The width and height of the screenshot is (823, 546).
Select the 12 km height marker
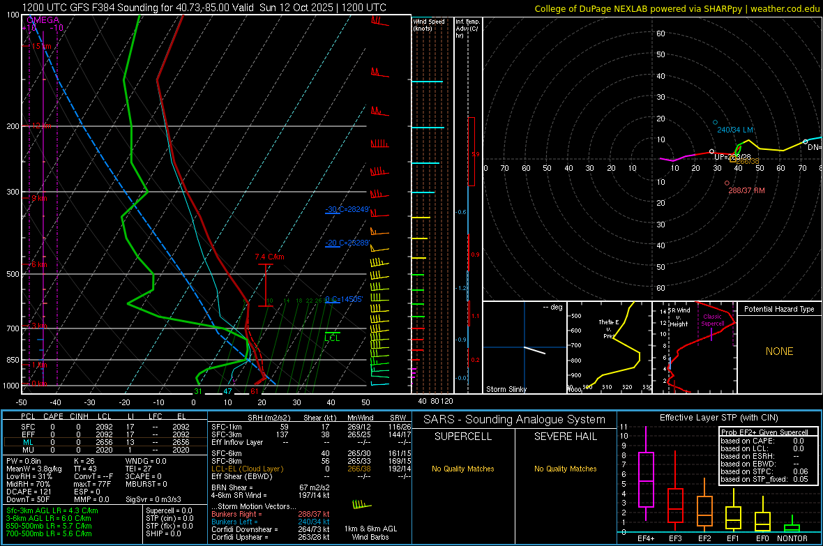[x=41, y=126]
